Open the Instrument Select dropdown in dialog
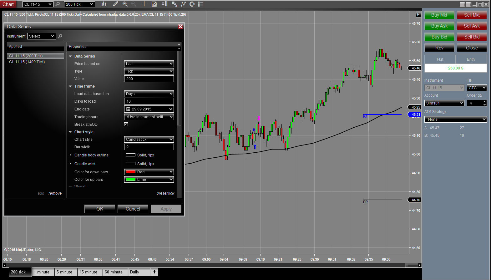The width and height of the screenshot is (491, 280). [x=42, y=36]
